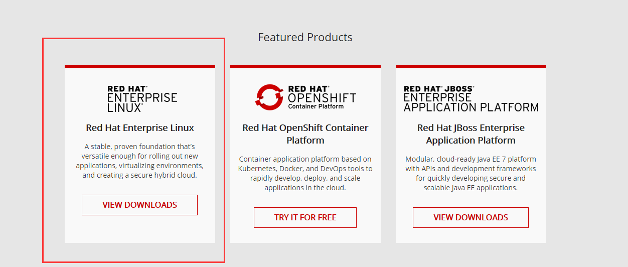
Task: Click the Red Hat Enterprise Linux logo
Action: click(x=142, y=98)
